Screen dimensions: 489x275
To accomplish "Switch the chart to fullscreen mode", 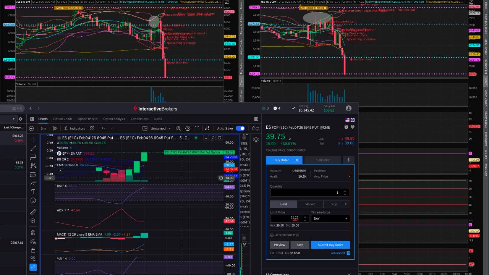I will (x=197, y=128).
